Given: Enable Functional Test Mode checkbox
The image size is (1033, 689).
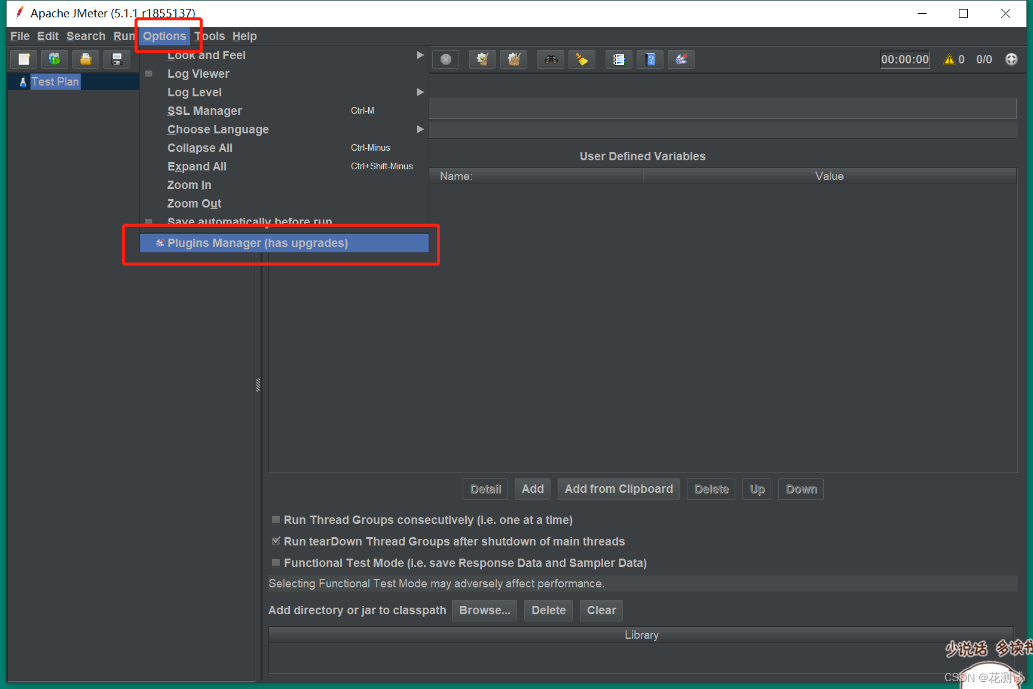Looking at the screenshot, I should click(276, 563).
